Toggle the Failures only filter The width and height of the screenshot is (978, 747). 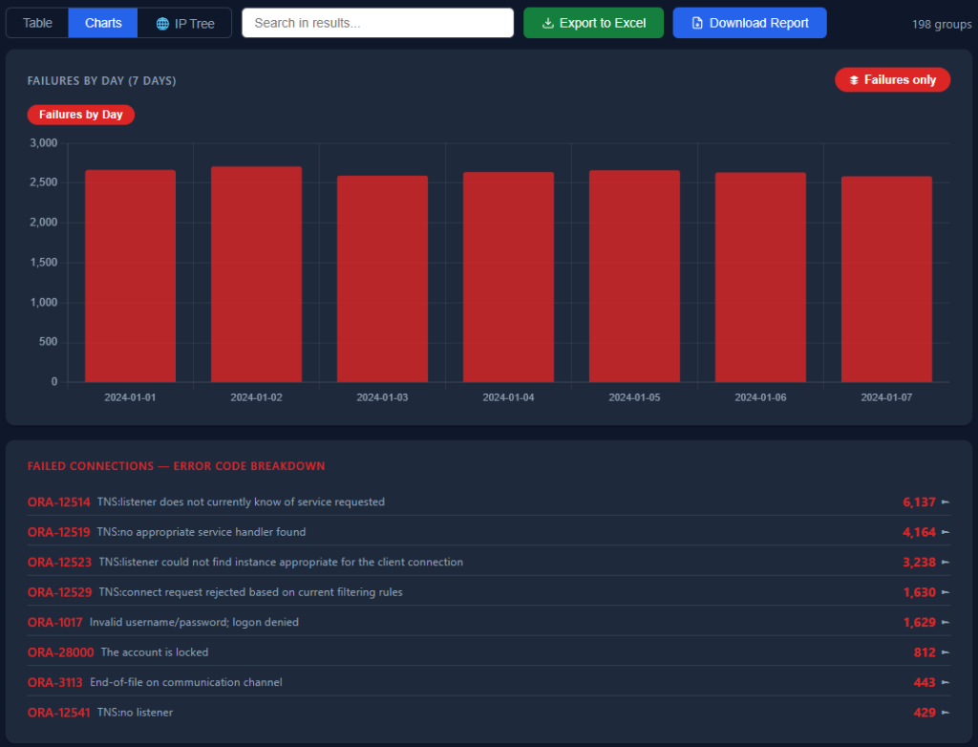893,80
